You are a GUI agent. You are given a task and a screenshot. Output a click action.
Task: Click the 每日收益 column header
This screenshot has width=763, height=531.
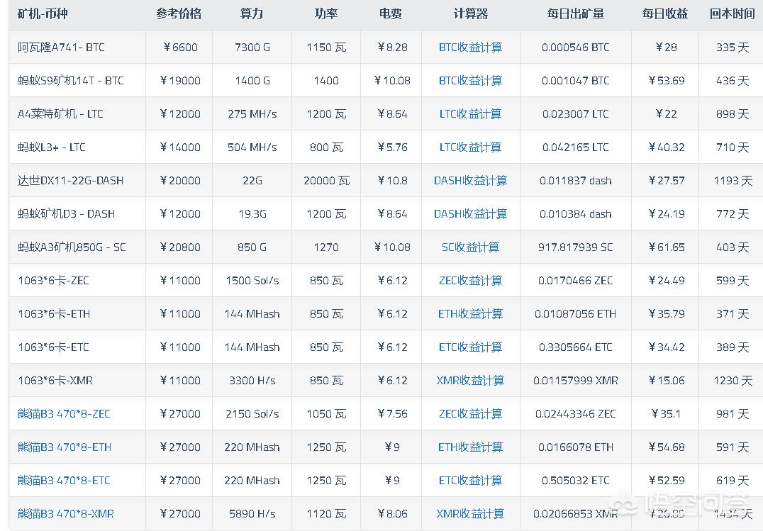[666, 14]
